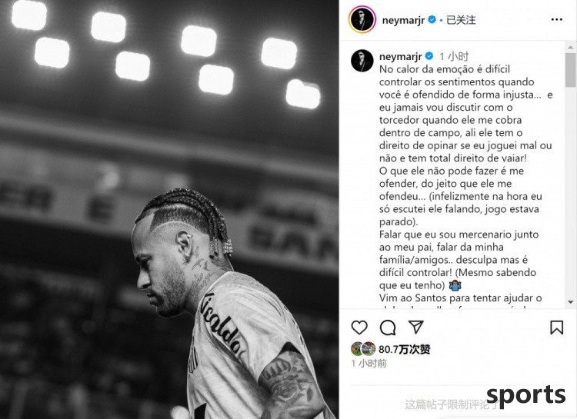The image size is (577, 419).
Task: Open neymarjr username in caption
Action: click(x=400, y=56)
